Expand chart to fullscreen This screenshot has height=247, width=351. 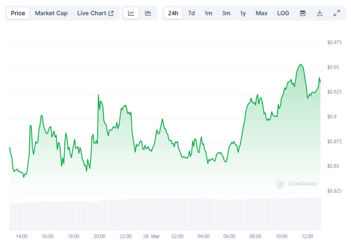(x=337, y=13)
